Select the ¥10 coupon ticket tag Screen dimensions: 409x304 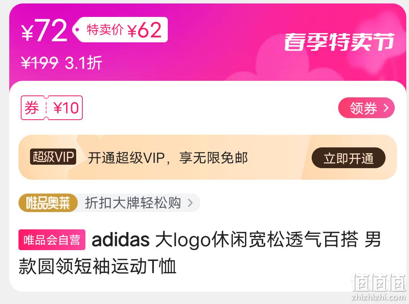pos(52,108)
